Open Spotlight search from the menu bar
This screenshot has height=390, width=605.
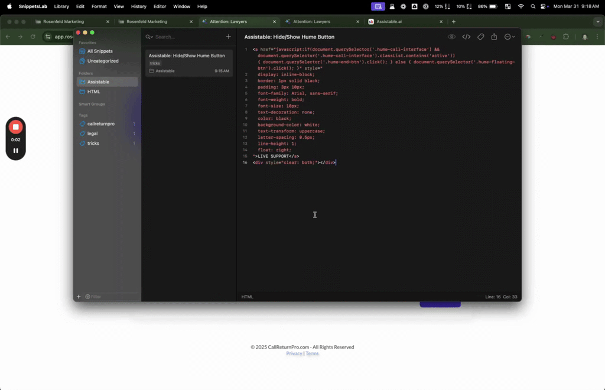pyautogui.click(x=532, y=6)
